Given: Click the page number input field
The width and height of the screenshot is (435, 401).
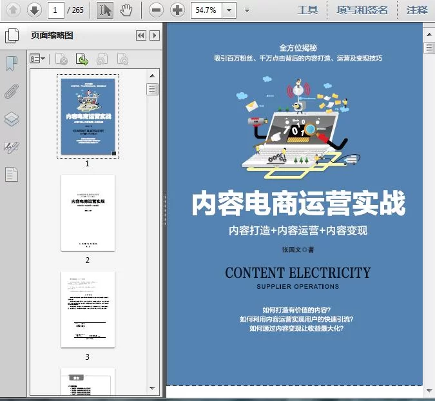Looking at the screenshot, I should click(56, 10).
